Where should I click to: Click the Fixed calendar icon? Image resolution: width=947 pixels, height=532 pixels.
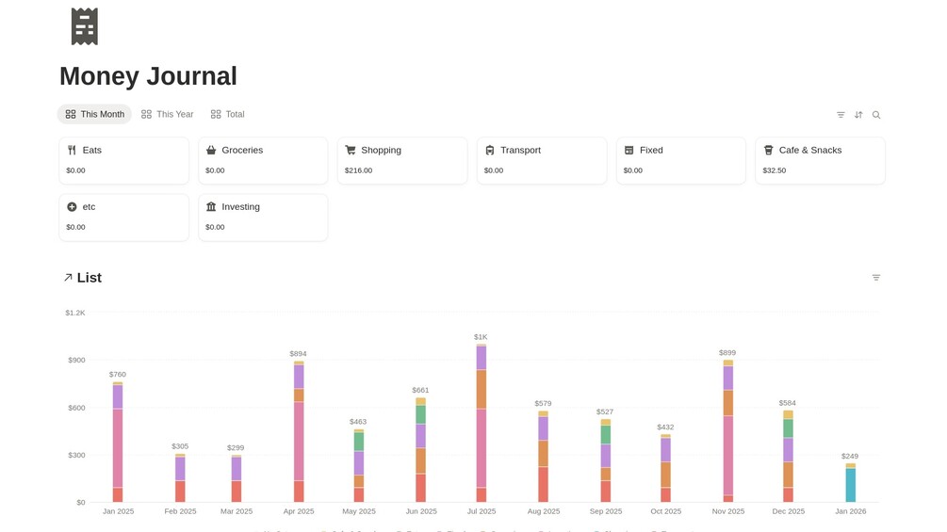(629, 151)
